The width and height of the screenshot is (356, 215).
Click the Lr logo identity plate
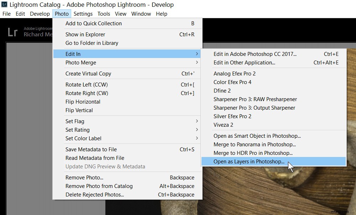click(x=12, y=32)
